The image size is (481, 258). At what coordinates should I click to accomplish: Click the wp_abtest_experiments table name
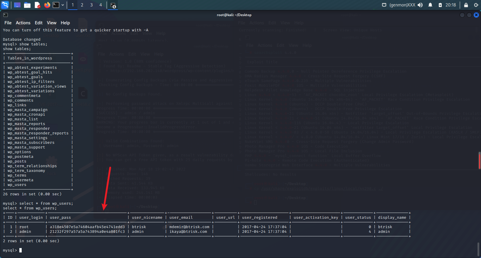(x=32, y=68)
